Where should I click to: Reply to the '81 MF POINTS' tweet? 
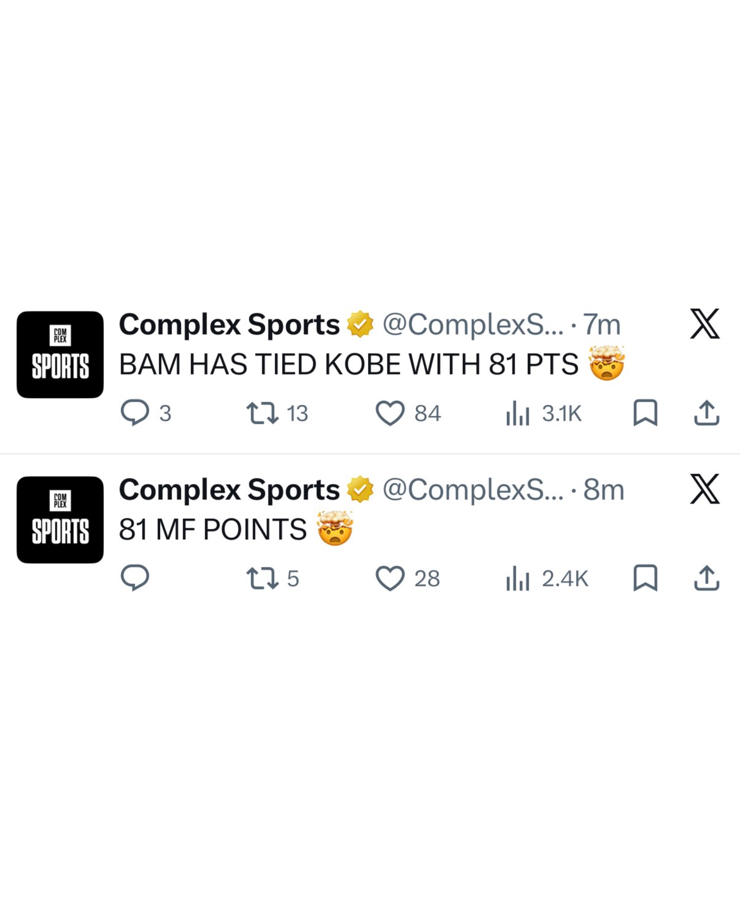135,578
